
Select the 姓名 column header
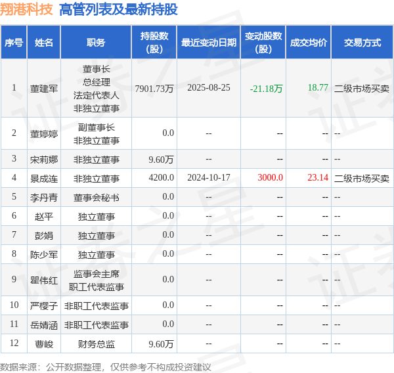coord(44,43)
